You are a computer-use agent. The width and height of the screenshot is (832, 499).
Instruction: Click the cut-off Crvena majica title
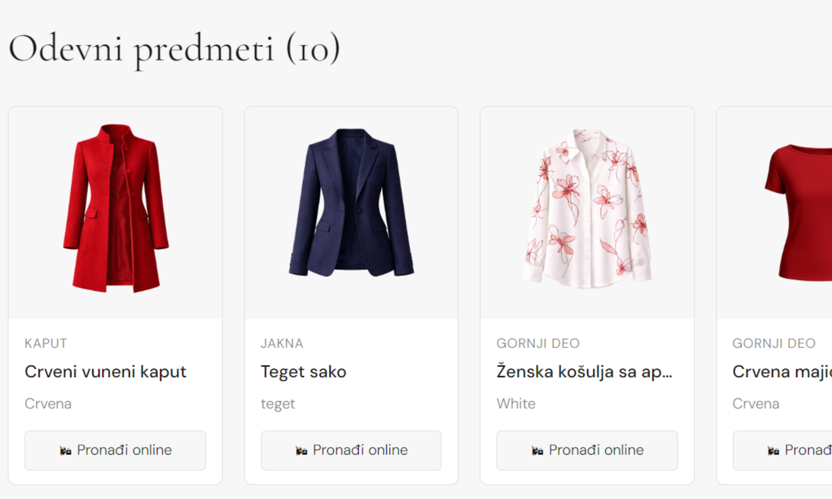click(782, 372)
